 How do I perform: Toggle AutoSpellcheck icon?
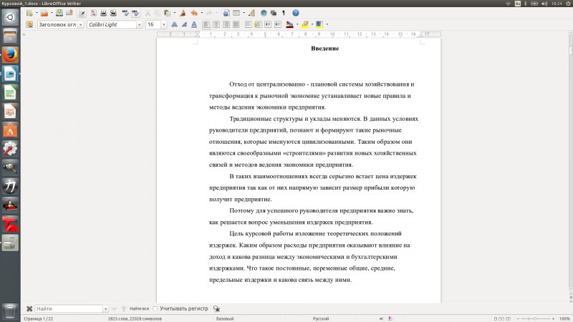[135, 13]
